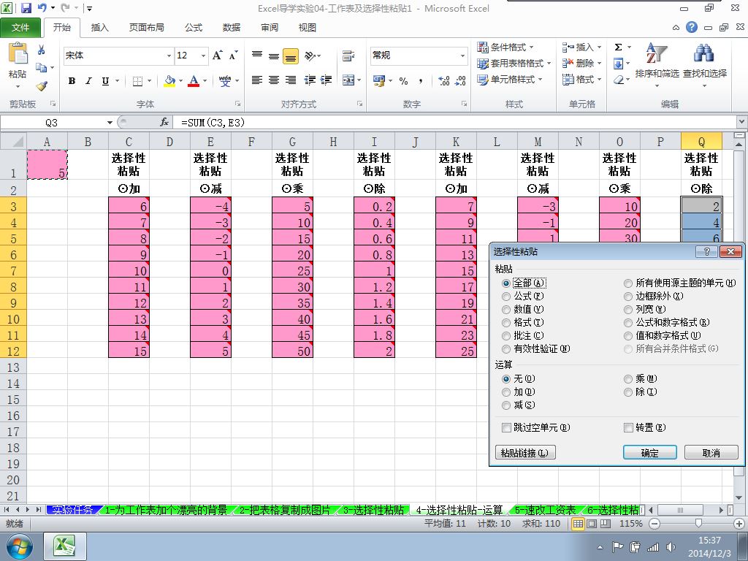Click the Decrease Indent icon
This screenshot has width=748, height=561.
310,80
